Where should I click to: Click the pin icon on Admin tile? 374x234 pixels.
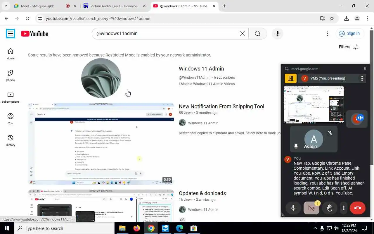(x=296, y=146)
